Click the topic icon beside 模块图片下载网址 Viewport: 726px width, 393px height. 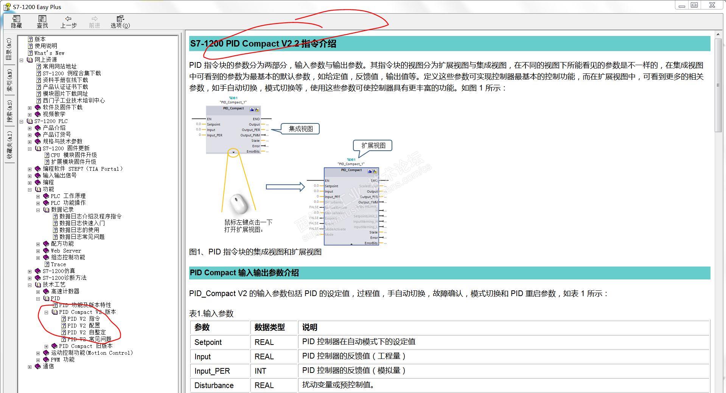click(39, 94)
